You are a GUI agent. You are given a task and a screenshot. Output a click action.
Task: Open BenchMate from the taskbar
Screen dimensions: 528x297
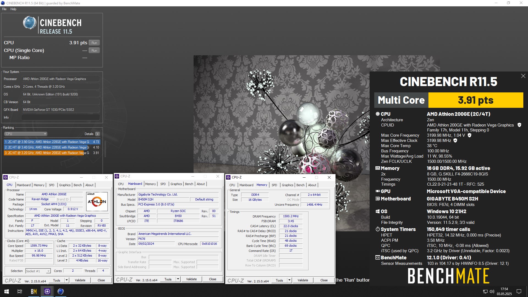tap(34, 291)
